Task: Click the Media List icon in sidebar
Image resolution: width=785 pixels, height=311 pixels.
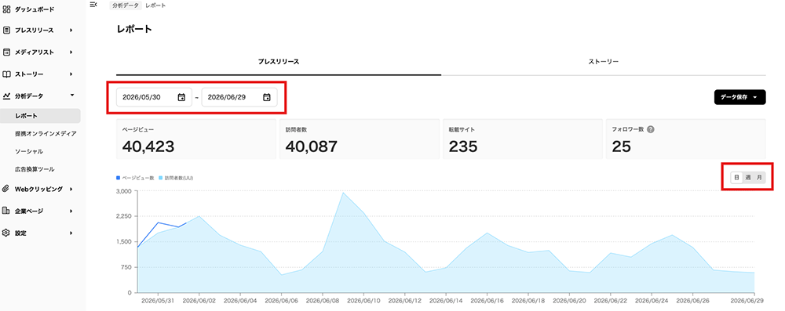Action: (x=6, y=52)
